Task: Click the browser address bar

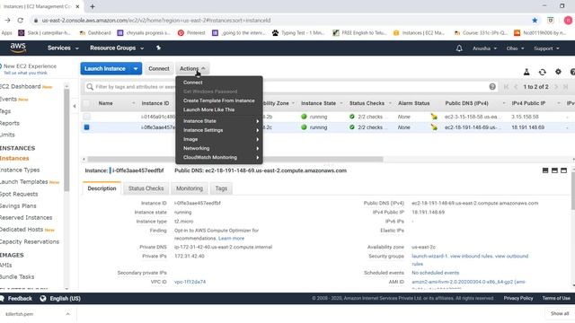Action: click(279, 21)
